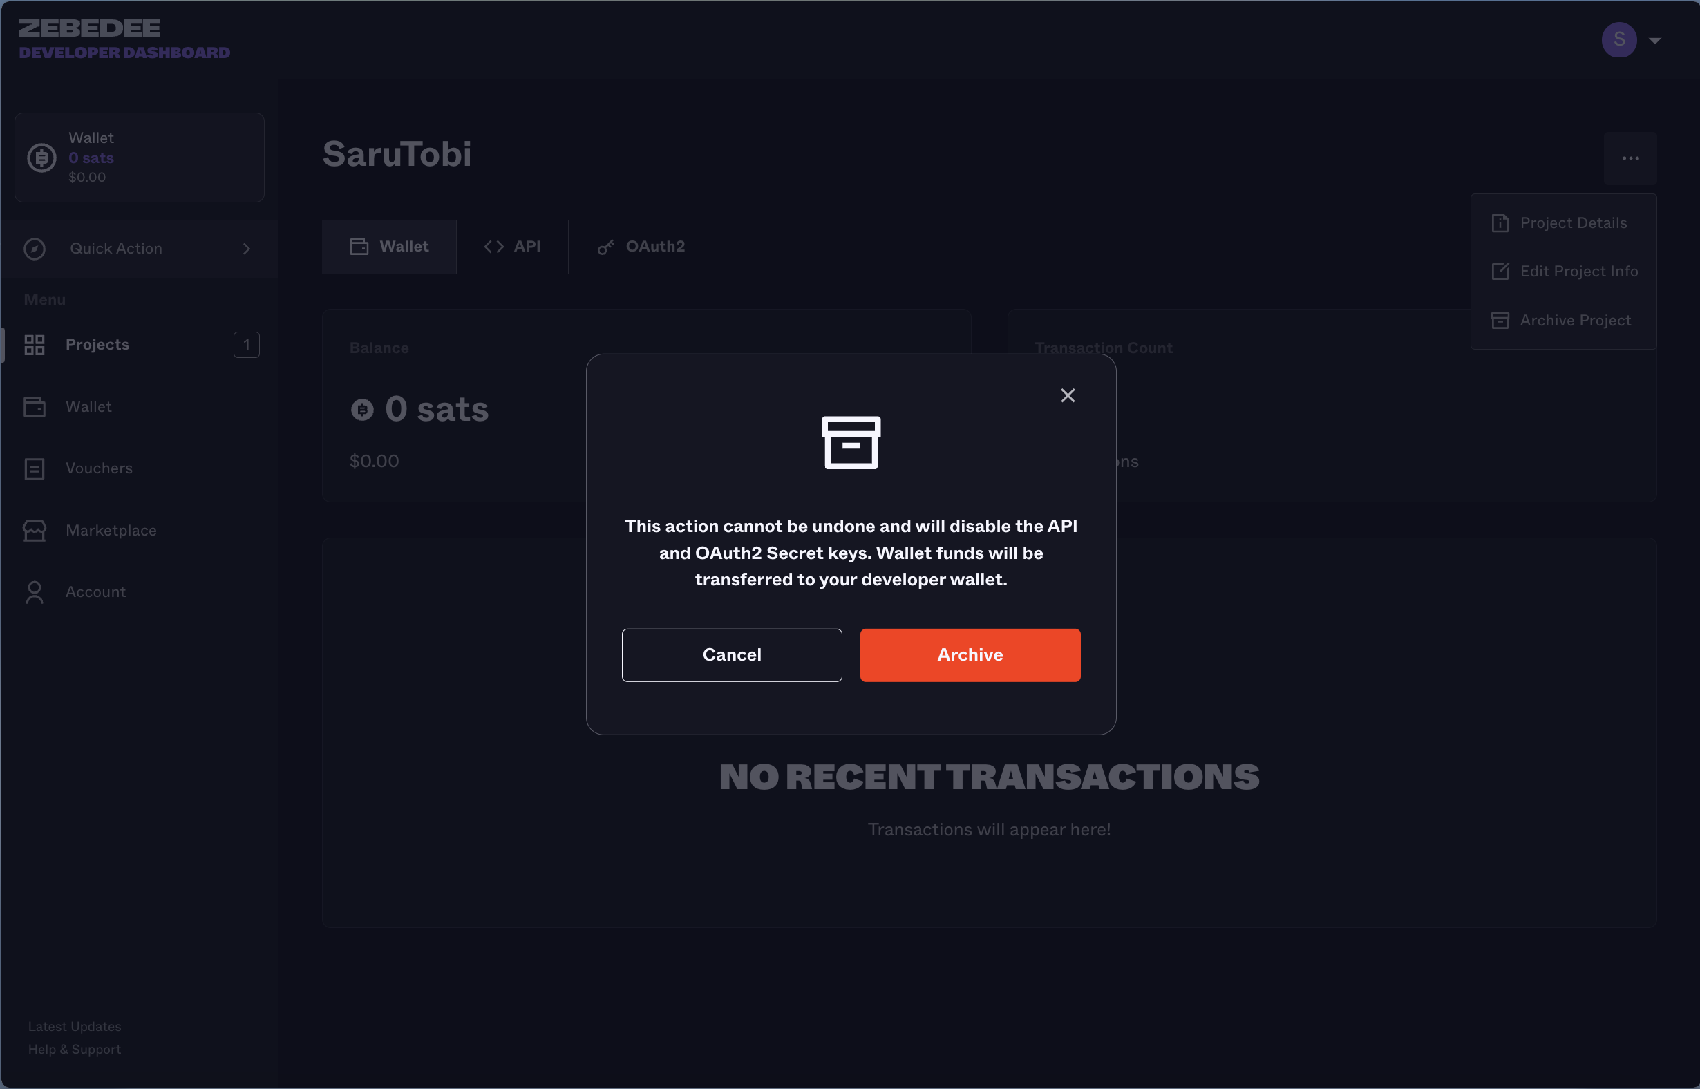Click the Marketplace icon in sidebar

tap(35, 530)
